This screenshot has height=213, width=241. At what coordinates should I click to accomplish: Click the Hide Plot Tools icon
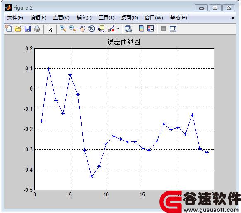click(164, 29)
